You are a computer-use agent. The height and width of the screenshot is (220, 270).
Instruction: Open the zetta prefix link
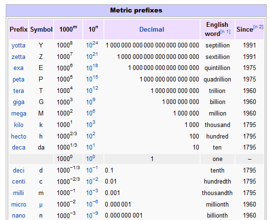coord(18,57)
